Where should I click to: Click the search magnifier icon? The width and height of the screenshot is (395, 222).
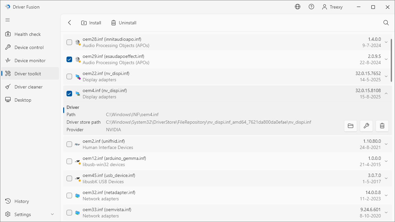point(386,23)
